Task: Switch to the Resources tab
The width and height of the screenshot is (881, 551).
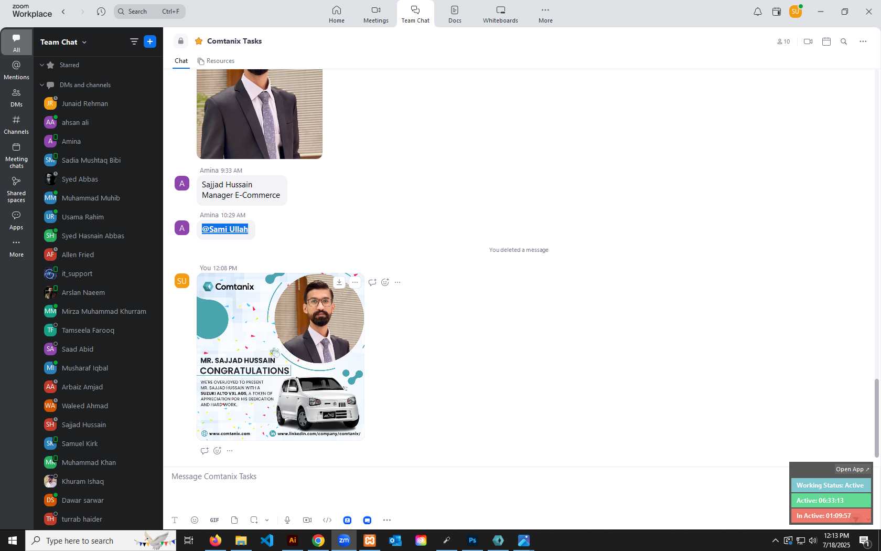Action: pyautogui.click(x=216, y=61)
